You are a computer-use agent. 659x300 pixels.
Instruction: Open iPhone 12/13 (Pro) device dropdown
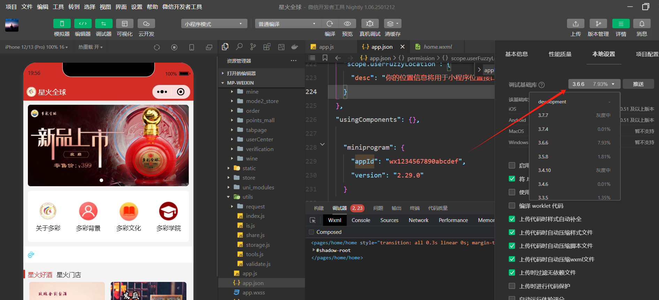(37, 47)
